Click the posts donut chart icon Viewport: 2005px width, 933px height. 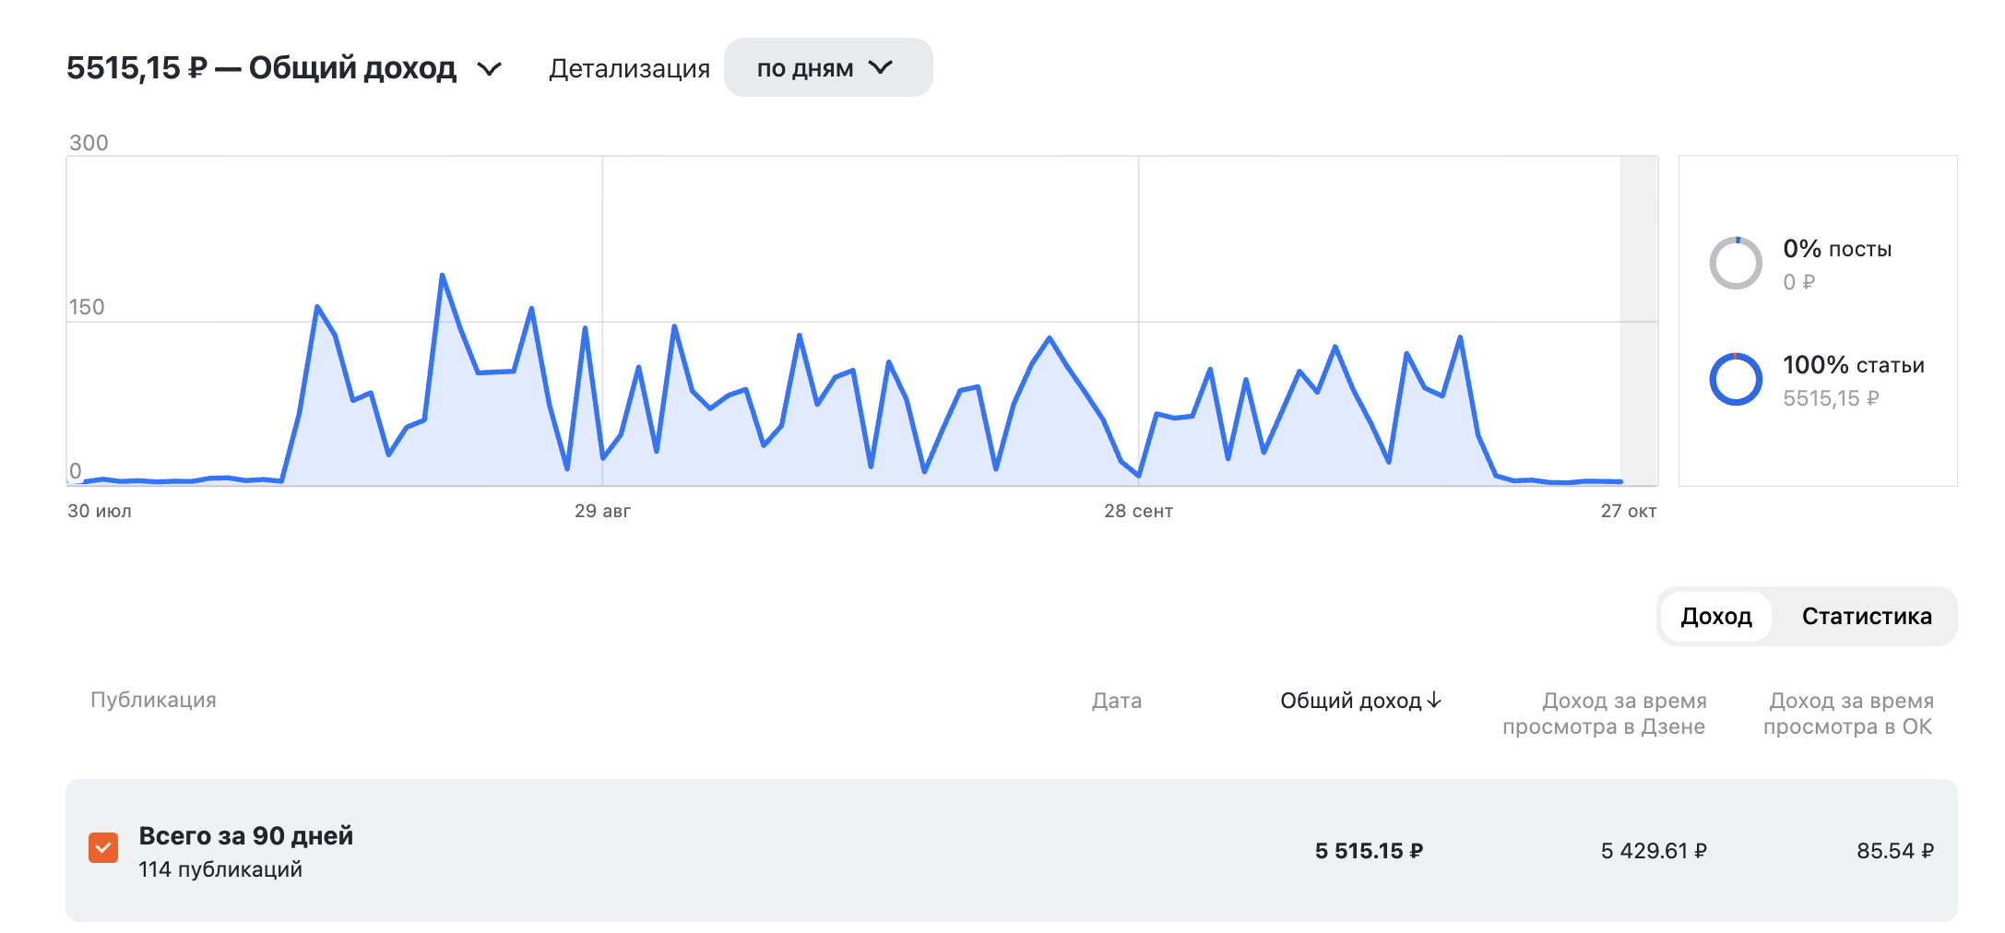tap(1735, 264)
